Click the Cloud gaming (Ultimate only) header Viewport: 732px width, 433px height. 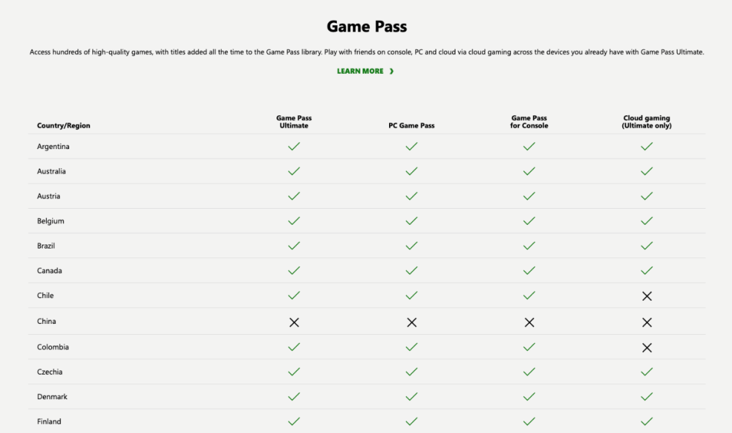tap(647, 122)
